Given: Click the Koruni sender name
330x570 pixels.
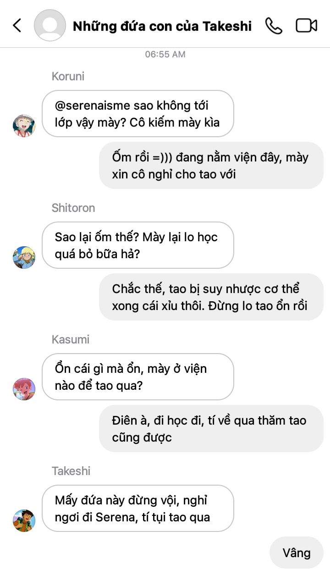Looking at the screenshot, I should [x=68, y=76].
